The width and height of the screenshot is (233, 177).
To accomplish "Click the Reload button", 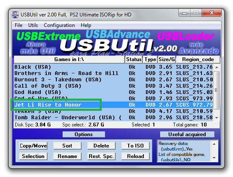I will tap(135, 156).
